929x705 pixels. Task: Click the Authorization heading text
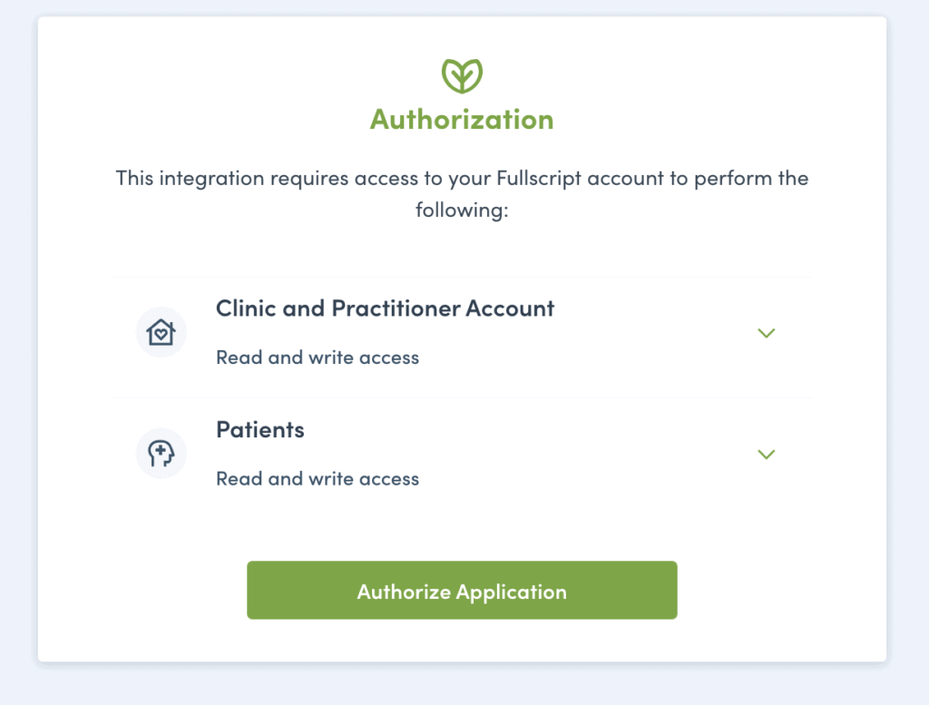click(462, 119)
